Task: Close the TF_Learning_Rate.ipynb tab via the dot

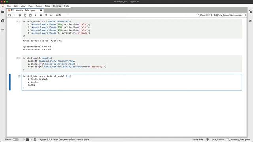Action: (41, 10)
